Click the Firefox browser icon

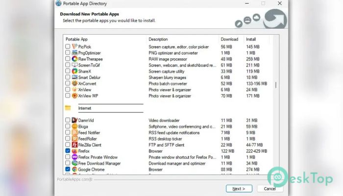(x=74, y=151)
